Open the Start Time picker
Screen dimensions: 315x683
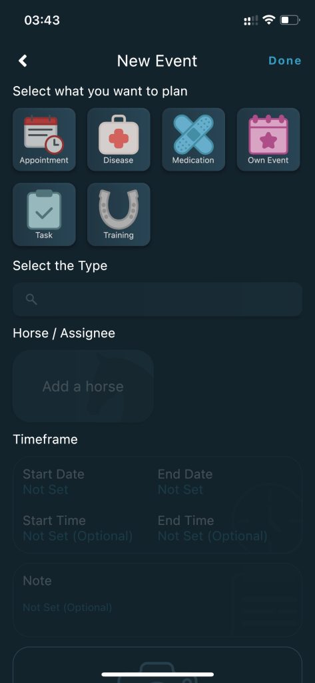click(x=77, y=528)
